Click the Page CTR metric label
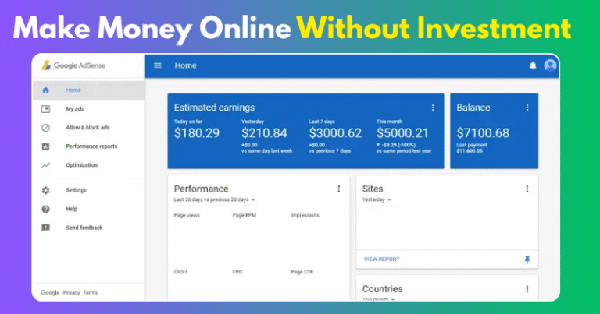This screenshot has height=314, width=600. (302, 272)
